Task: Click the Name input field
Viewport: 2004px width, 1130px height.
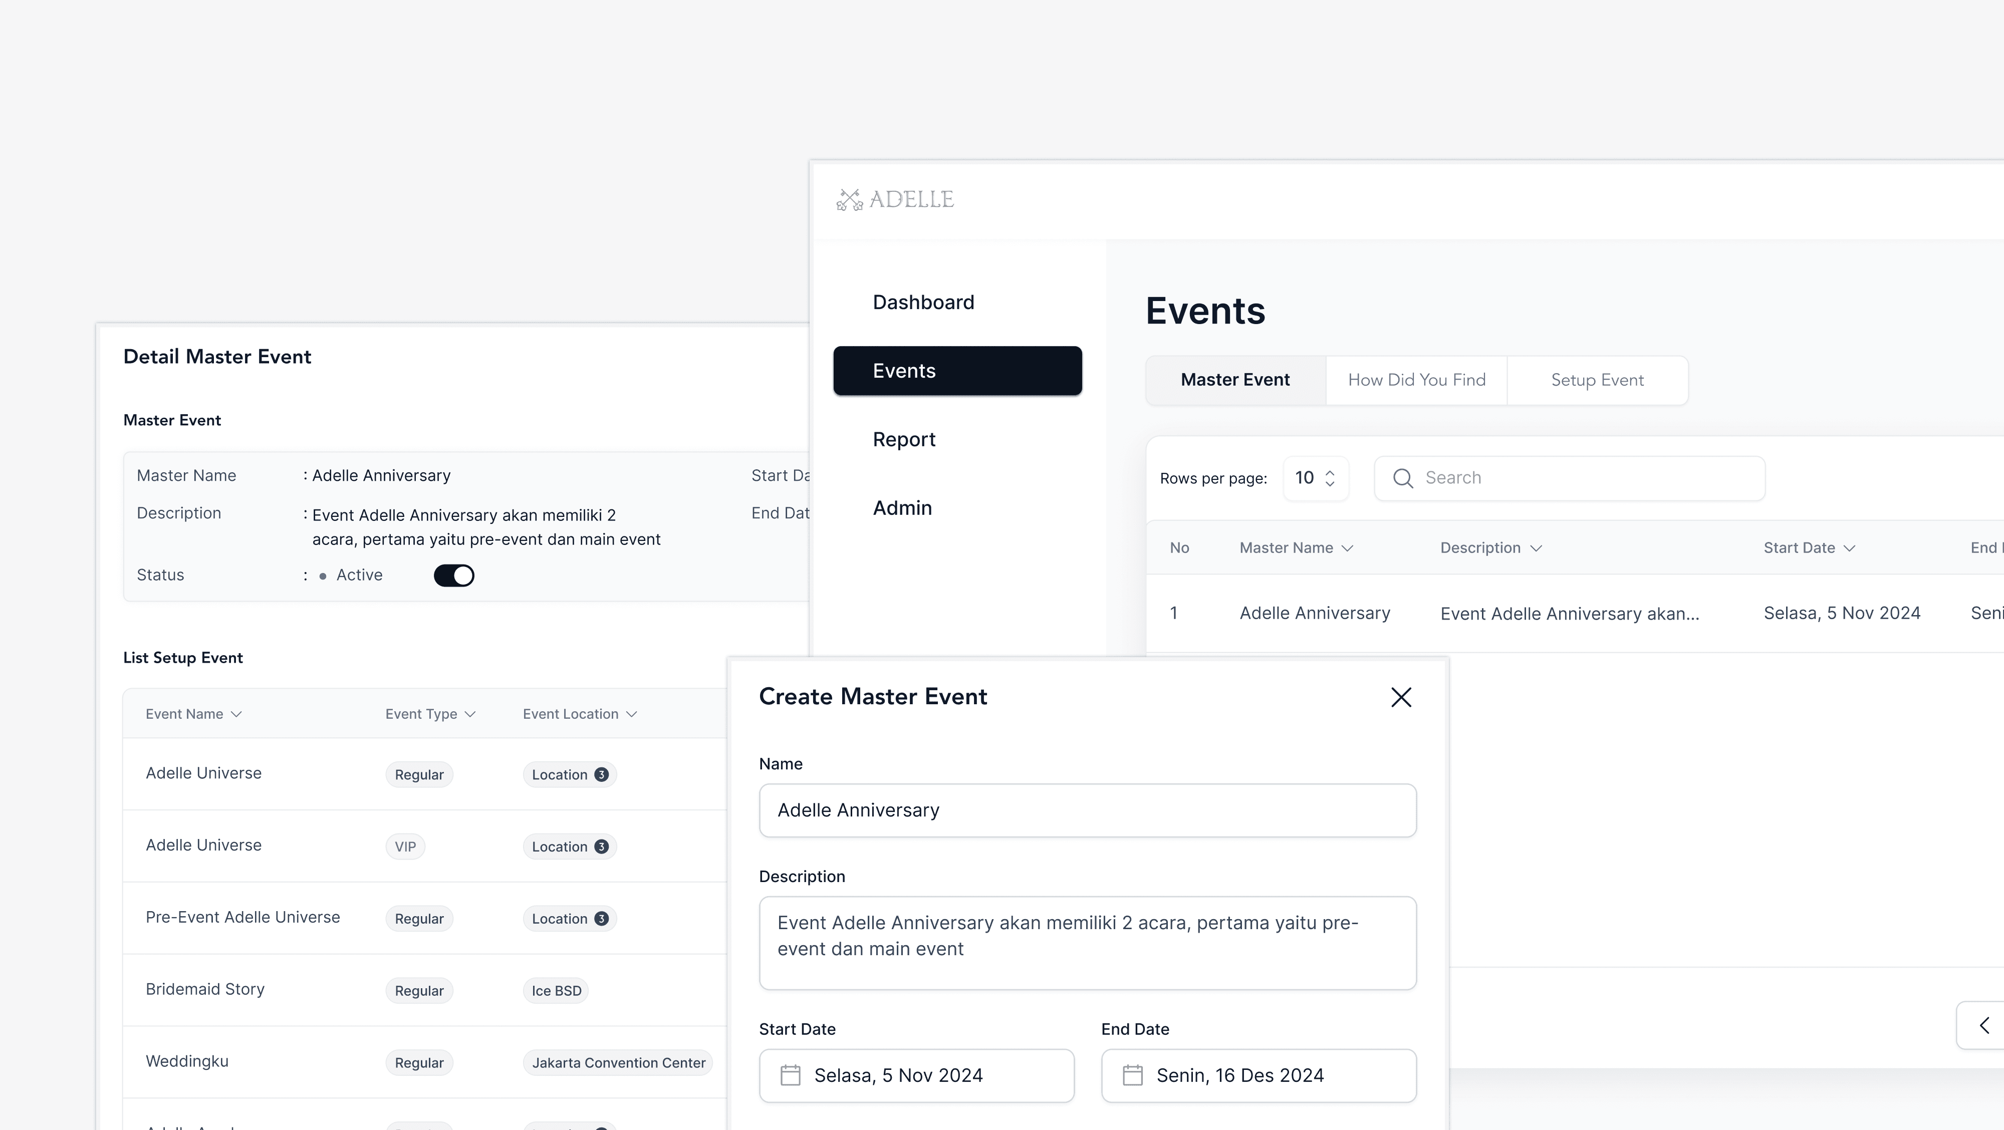Action: pos(1087,810)
